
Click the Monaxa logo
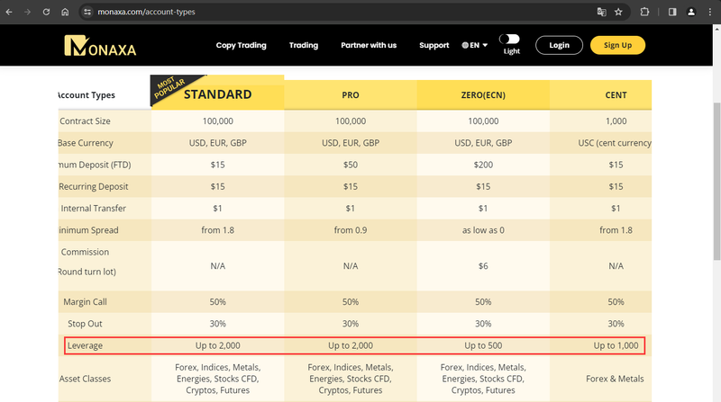100,46
